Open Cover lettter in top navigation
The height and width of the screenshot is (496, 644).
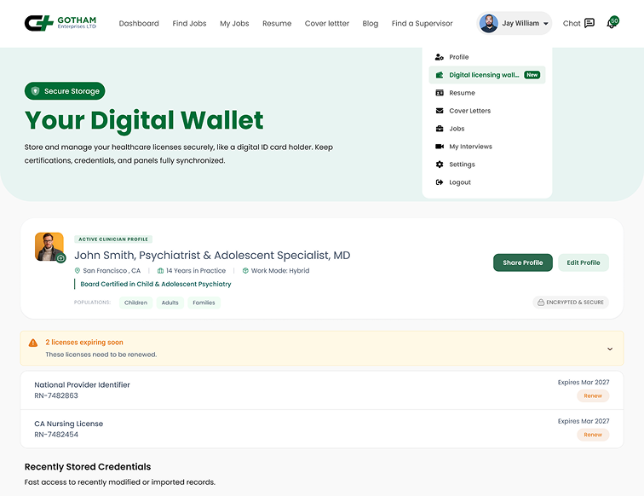(327, 23)
